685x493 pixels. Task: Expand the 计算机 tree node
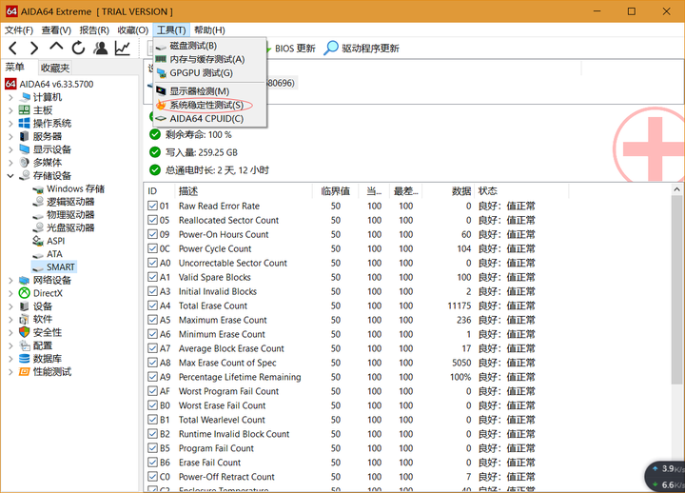coord(10,97)
